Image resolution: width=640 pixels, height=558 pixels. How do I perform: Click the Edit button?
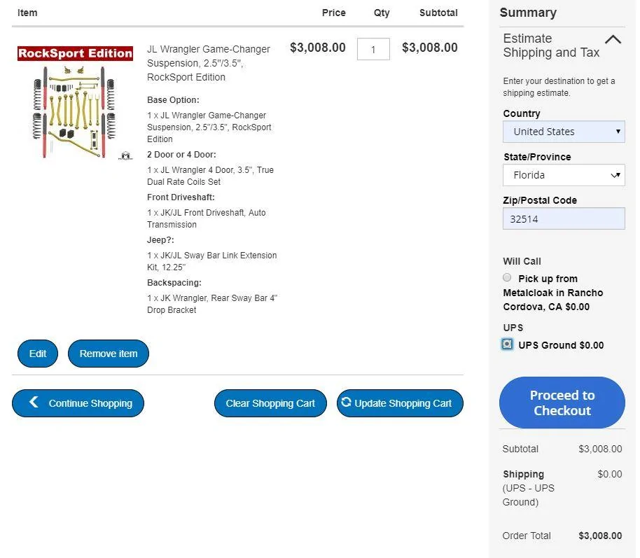[38, 354]
